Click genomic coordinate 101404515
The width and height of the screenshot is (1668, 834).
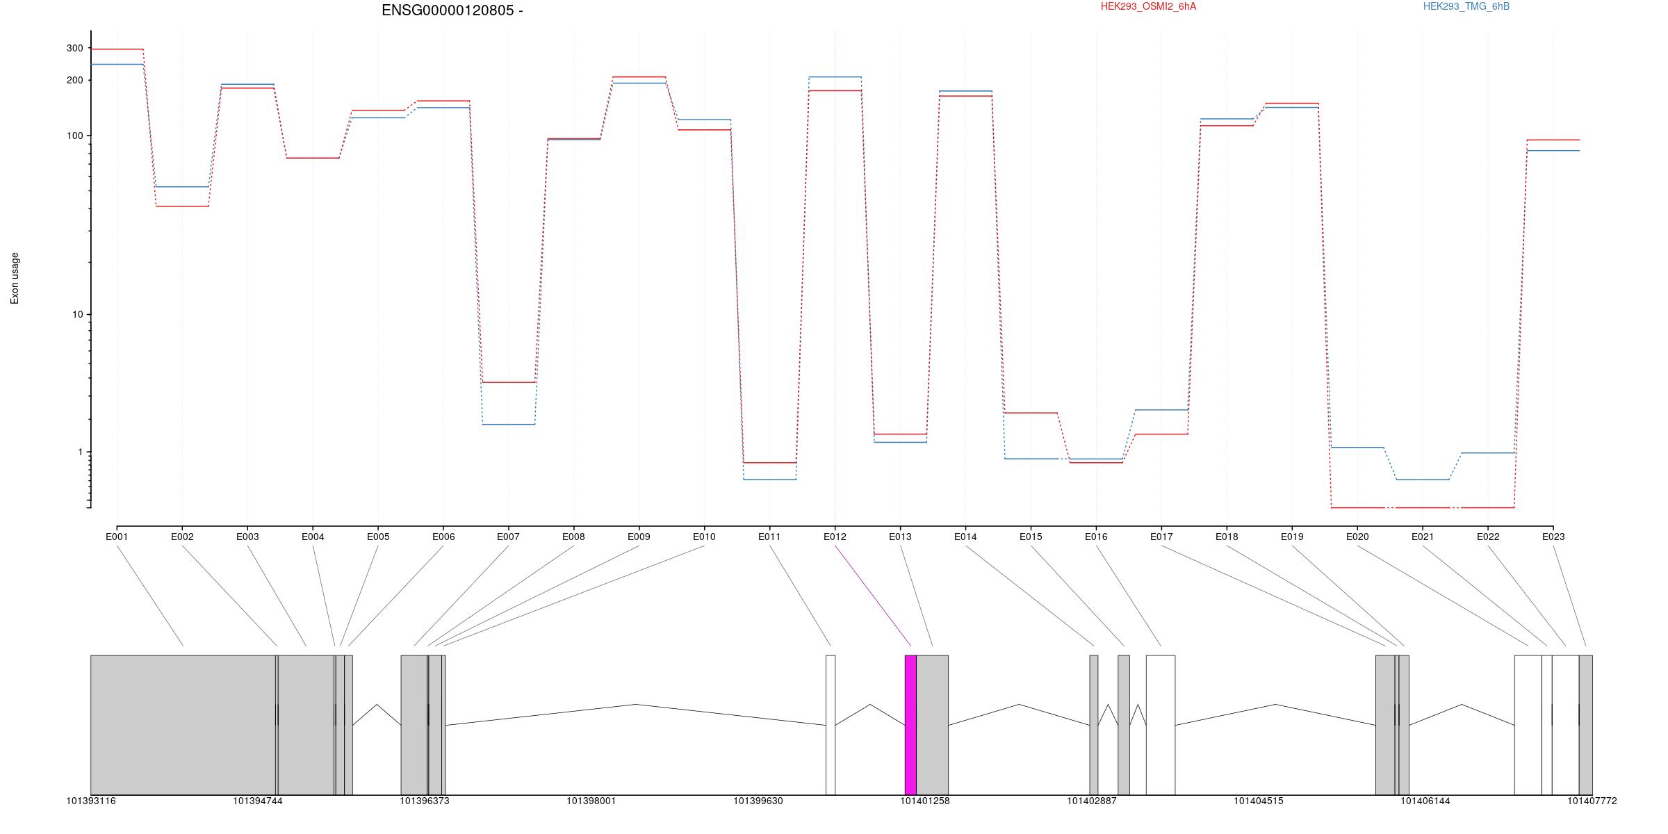pos(1259,801)
